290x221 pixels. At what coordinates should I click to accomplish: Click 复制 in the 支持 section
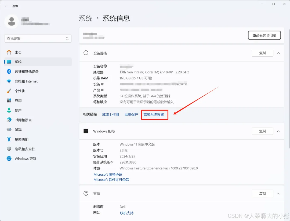(262, 193)
